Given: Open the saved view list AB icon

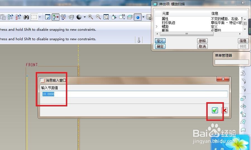Looking at the screenshot, I should tap(122, 17).
